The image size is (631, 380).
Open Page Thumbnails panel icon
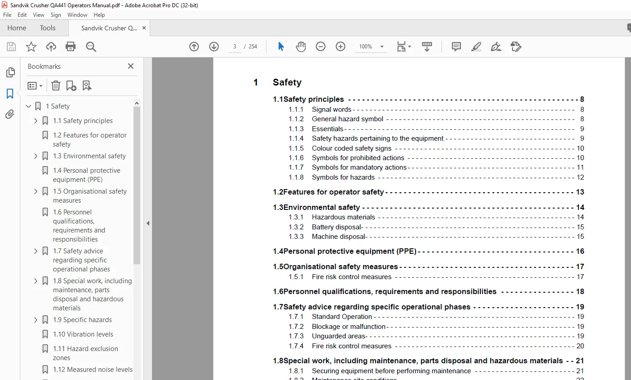10,72
